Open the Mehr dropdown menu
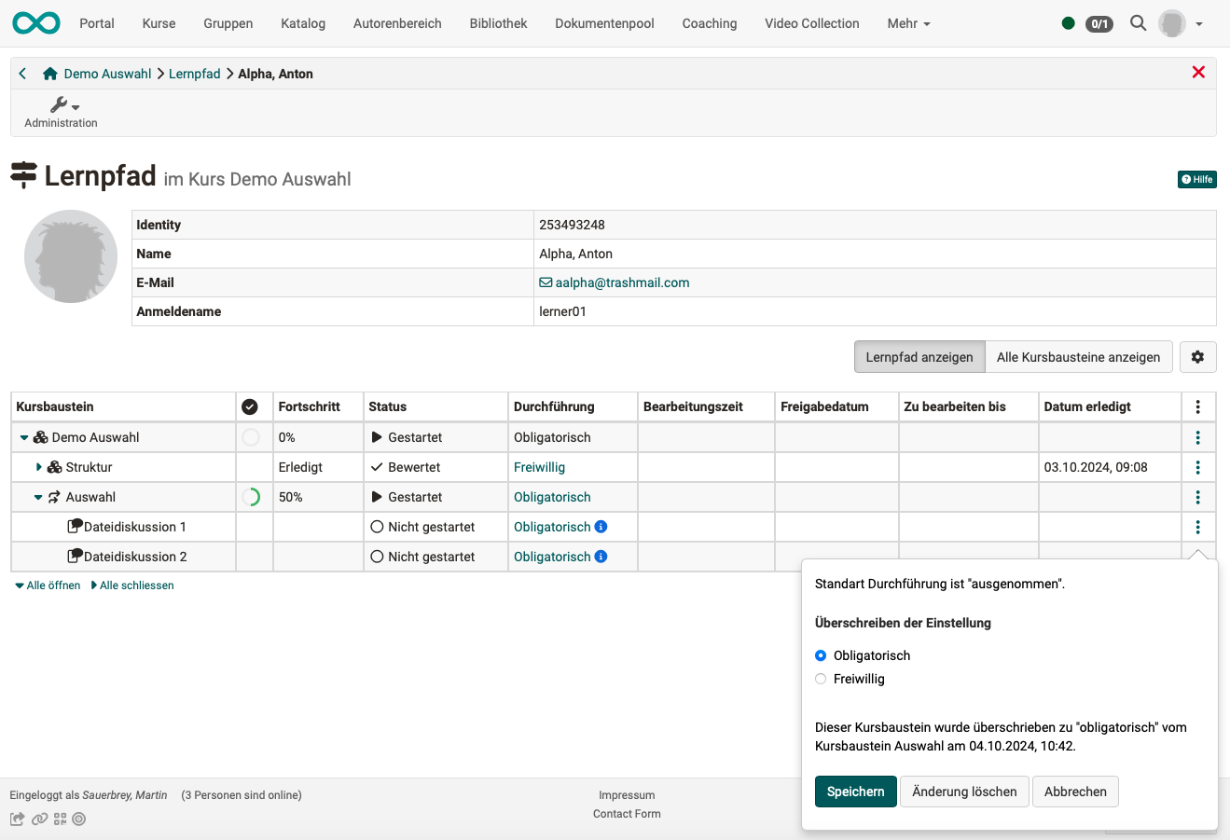Image resolution: width=1230 pixels, height=840 pixels. pyautogui.click(x=907, y=23)
